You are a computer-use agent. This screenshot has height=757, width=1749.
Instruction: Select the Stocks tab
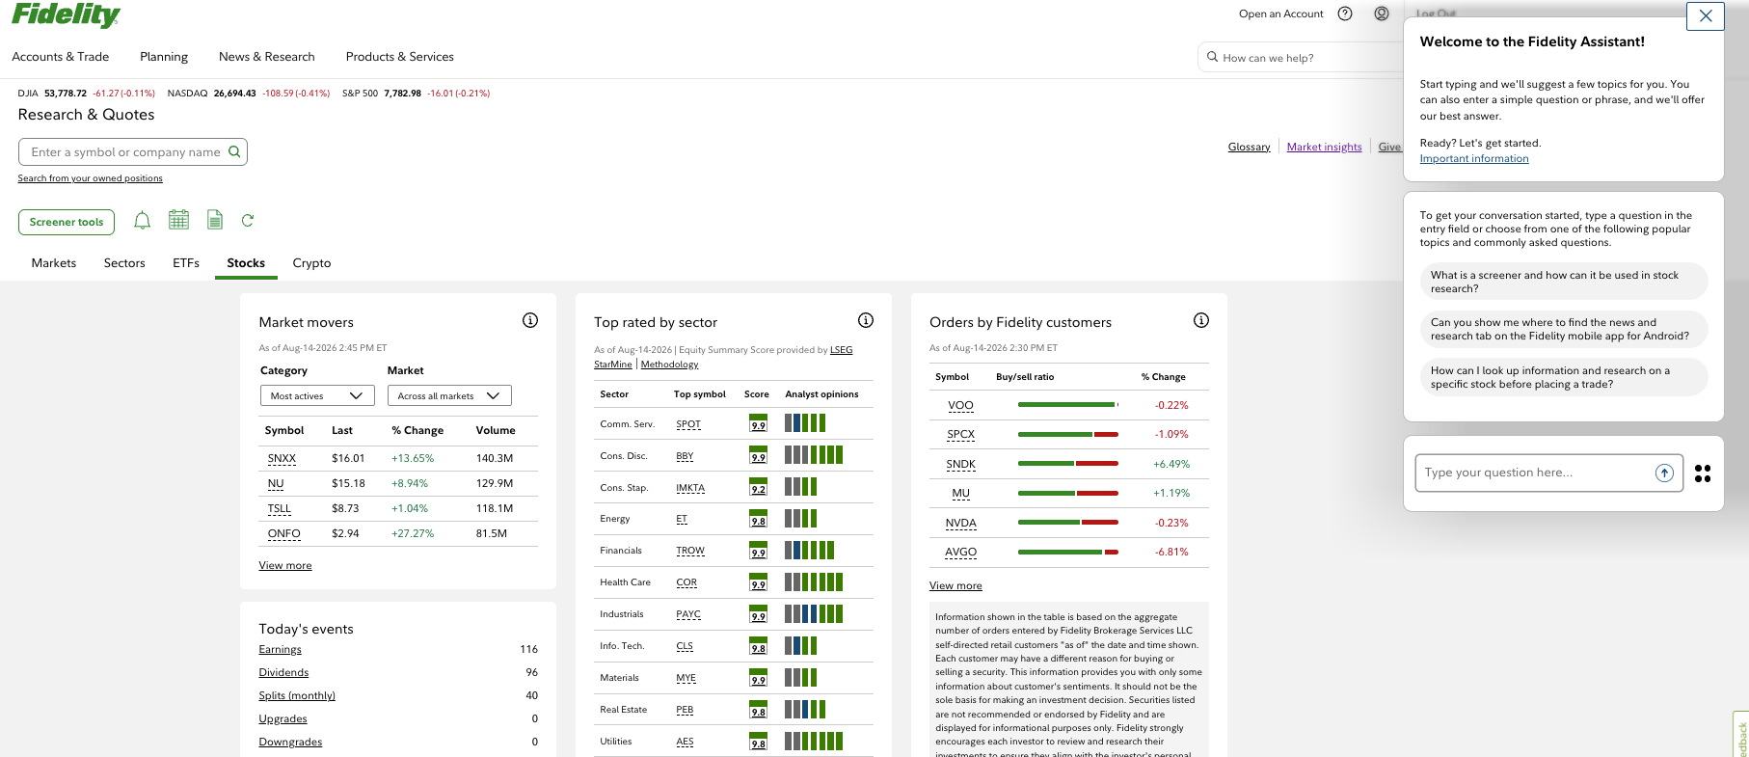coord(246,263)
